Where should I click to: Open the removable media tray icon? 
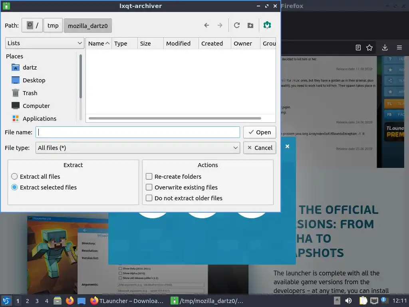[x=337, y=301]
